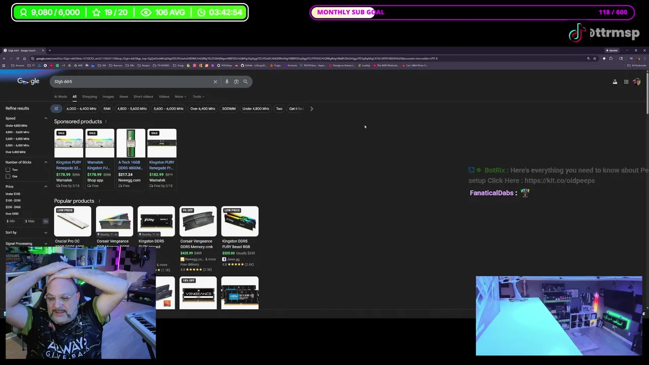The height and width of the screenshot is (365, 649).
Task: Open Chrome apps grid in bookmarks bar
Action: (4, 65)
